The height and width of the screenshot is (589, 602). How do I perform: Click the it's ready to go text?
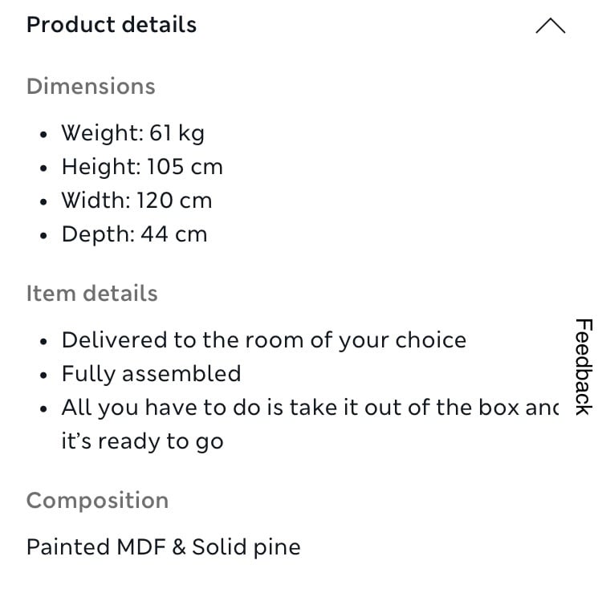(142, 441)
